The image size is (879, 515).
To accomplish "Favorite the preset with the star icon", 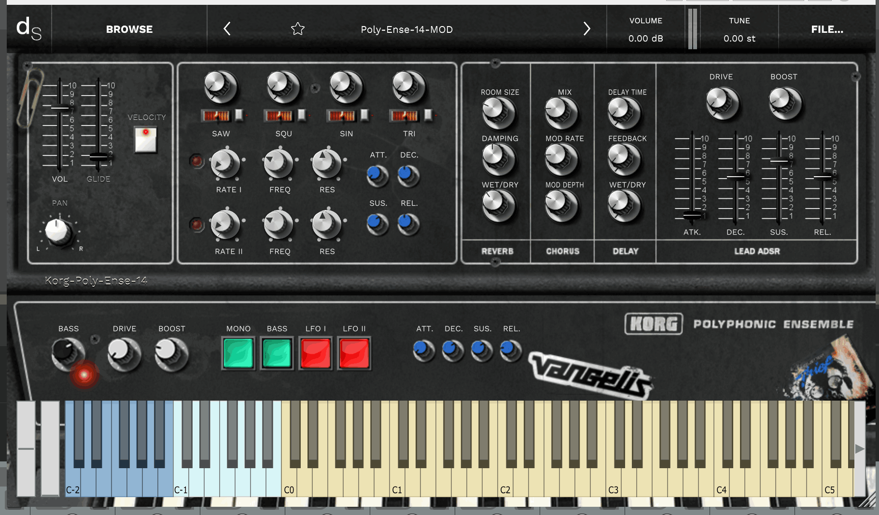I will click(x=298, y=29).
